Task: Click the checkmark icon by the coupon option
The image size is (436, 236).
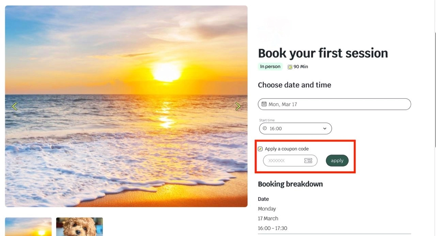Action: tap(260, 149)
